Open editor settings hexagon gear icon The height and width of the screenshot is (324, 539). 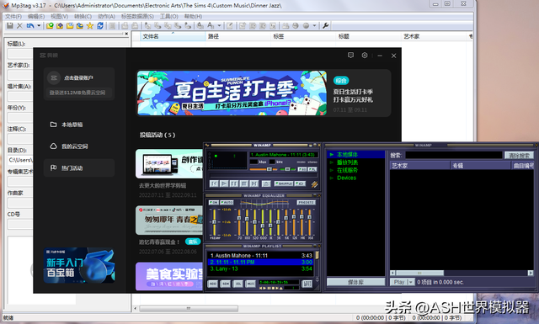pyautogui.click(x=365, y=56)
